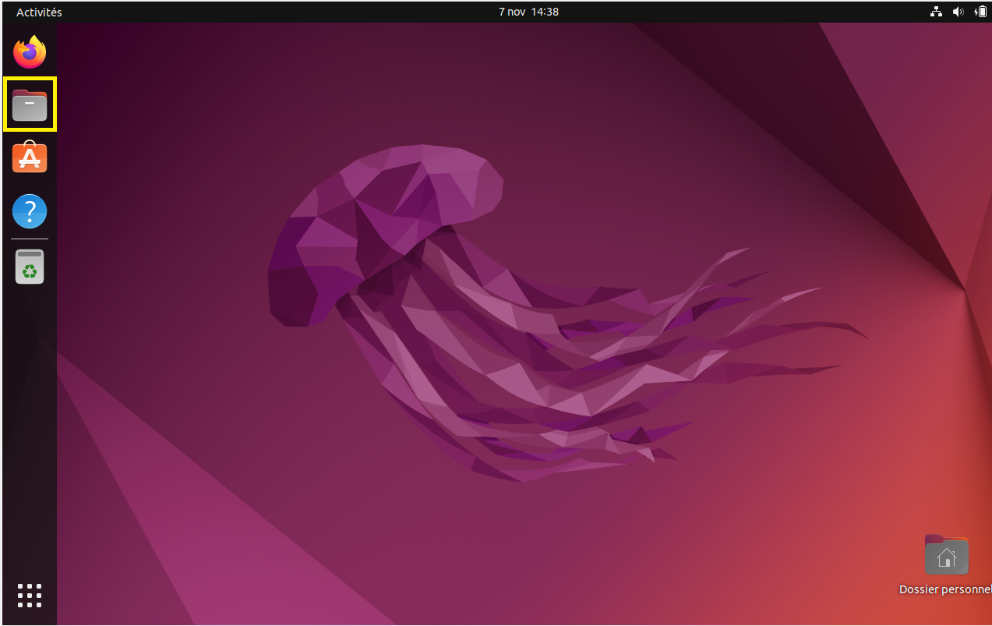Show the applications grid

[30, 595]
